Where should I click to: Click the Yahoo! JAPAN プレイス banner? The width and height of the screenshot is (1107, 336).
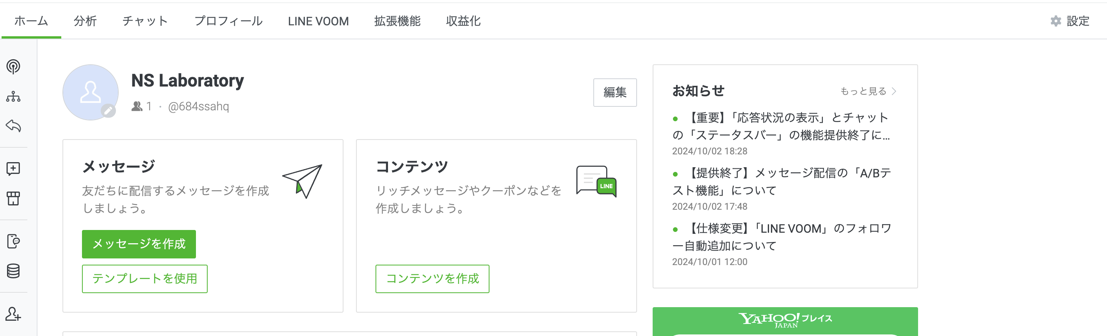point(785,322)
